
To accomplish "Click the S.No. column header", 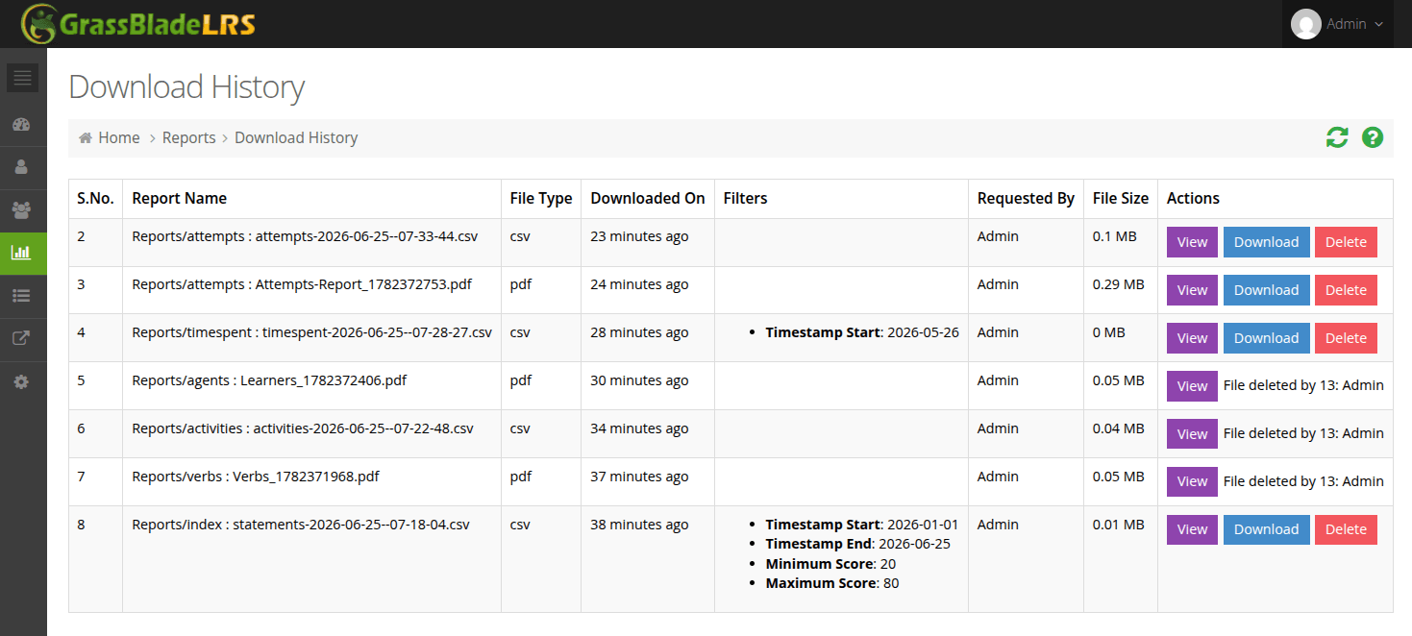I will pos(95,198).
